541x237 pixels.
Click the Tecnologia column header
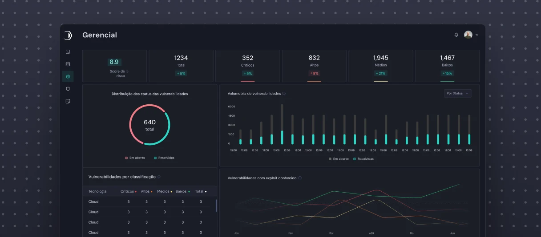[x=97, y=191]
